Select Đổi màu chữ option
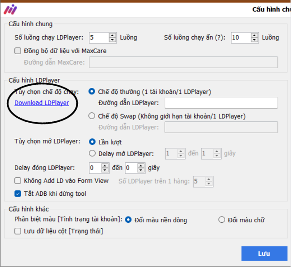 pos(222,220)
